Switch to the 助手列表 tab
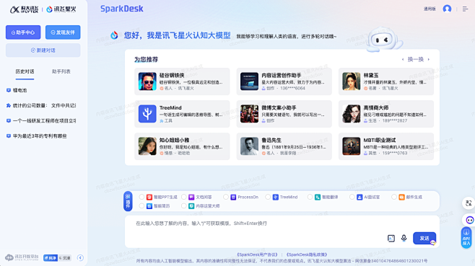 point(61,71)
